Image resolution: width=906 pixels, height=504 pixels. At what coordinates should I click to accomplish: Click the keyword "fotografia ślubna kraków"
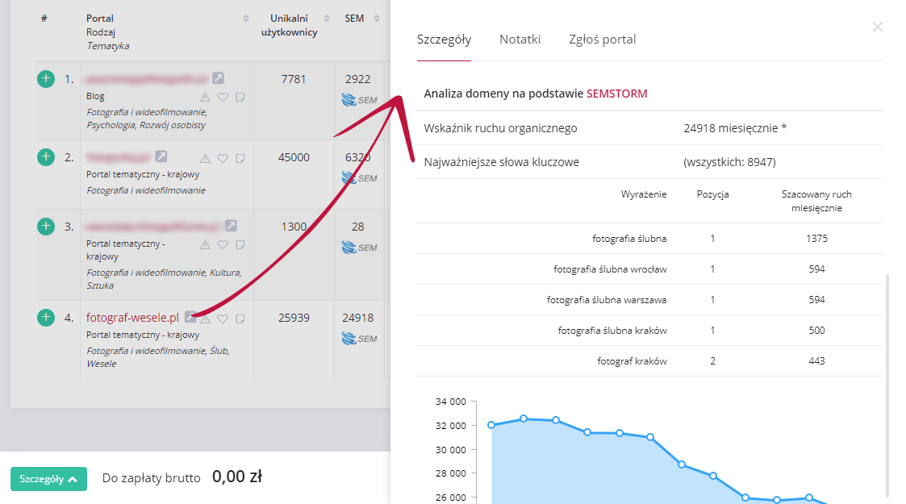click(x=612, y=331)
